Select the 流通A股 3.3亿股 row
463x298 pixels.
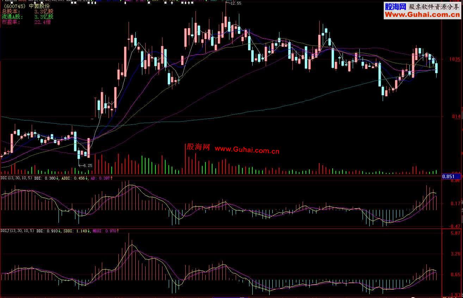click(27, 17)
